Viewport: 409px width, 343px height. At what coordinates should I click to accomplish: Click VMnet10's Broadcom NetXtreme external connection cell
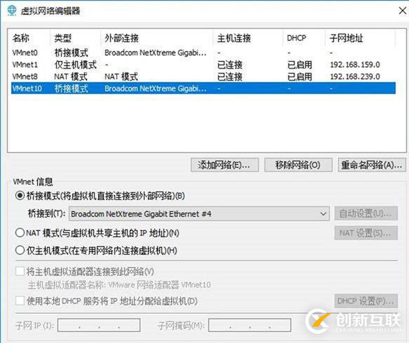156,88
